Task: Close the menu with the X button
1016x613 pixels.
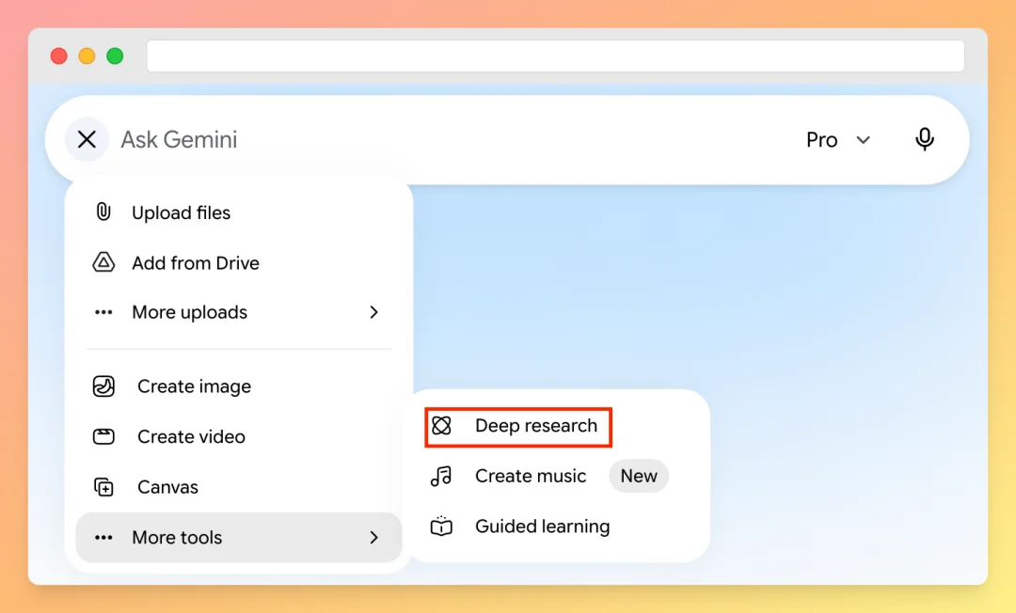Action: pos(87,139)
